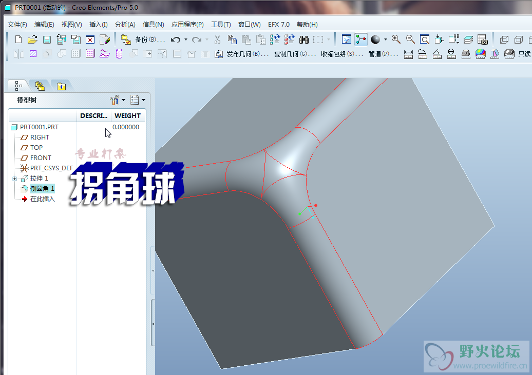Open the 文件(F) menu

tap(17, 25)
